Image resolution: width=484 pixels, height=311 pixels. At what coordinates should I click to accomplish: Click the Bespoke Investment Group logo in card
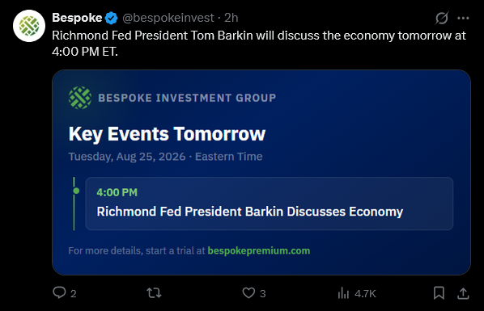click(x=80, y=98)
